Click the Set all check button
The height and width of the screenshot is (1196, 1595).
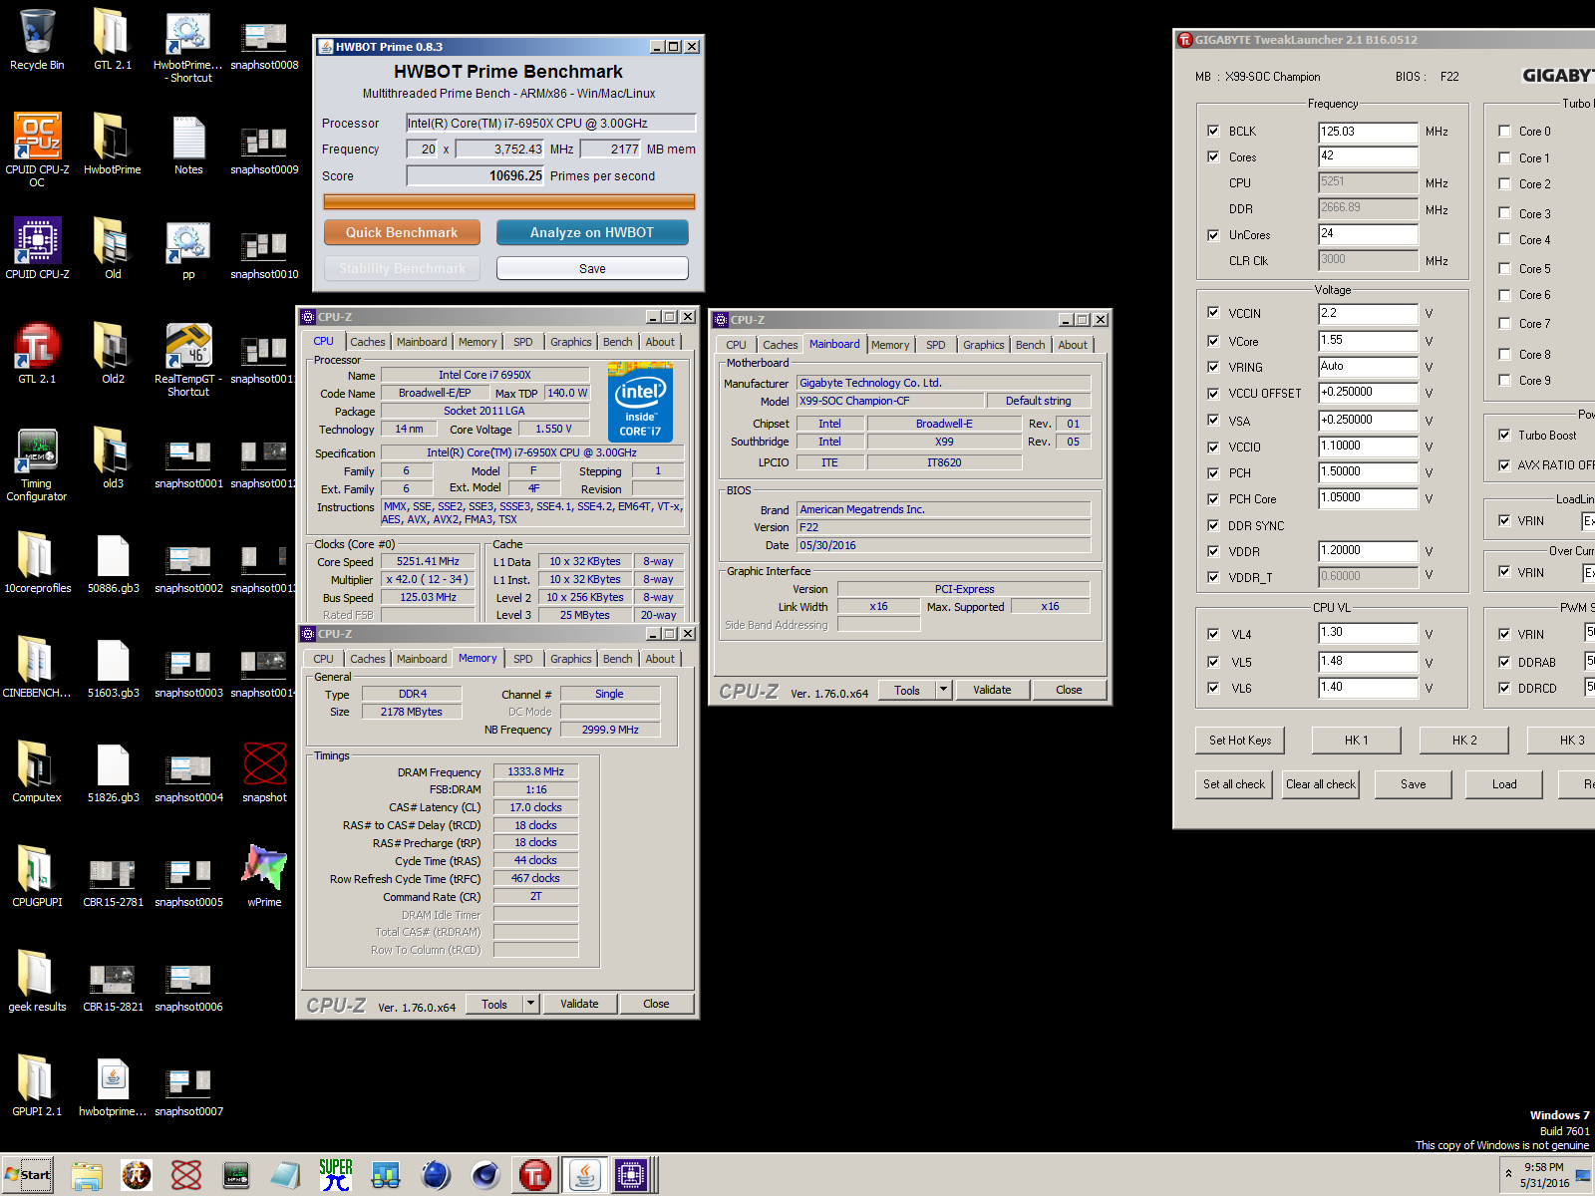coord(1233,784)
